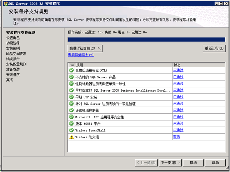The width and height of the screenshot is (230, 172).
Task: Click the yellow warning icon for Windows 防火墙
Action: coord(71,137)
